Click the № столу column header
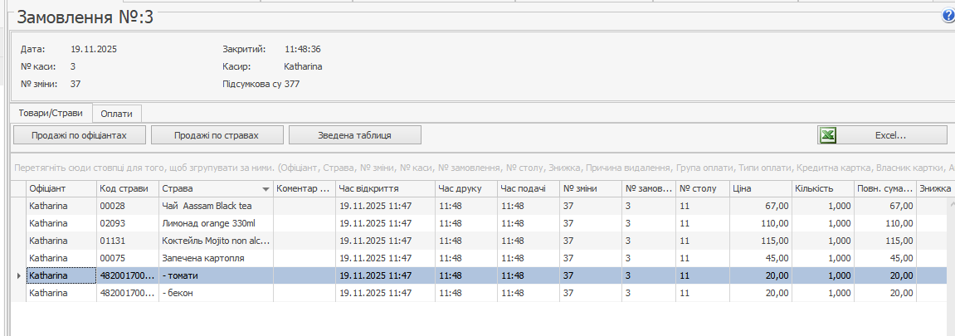 (x=701, y=188)
